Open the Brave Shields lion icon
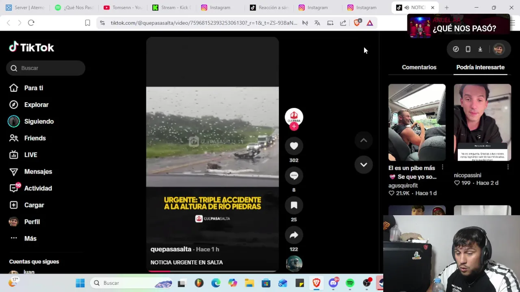Image resolution: width=520 pixels, height=292 pixels. [x=357, y=23]
